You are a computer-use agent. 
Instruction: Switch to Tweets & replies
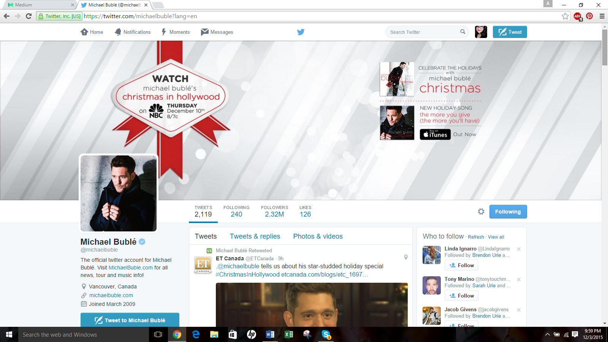(x=255, y=236)
